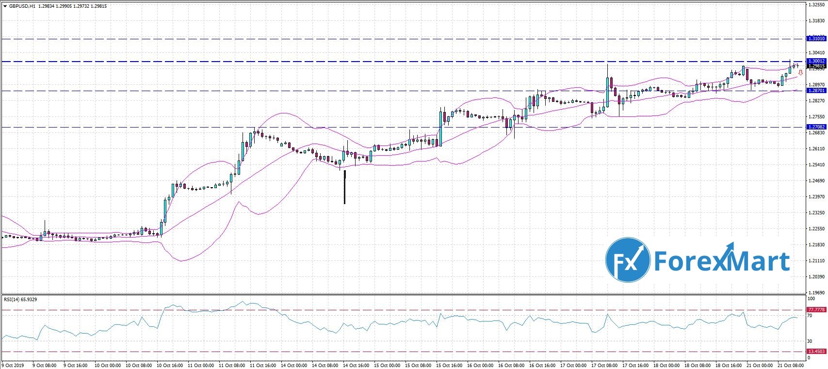Click the 77.7778 RSI level label

tap(816, 309)
